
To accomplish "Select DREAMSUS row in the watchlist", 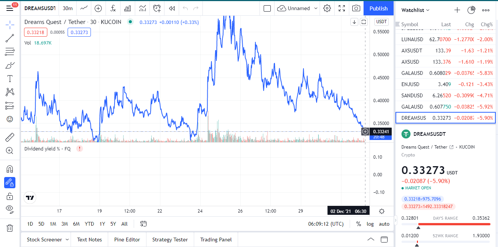I will click(446, 118).
